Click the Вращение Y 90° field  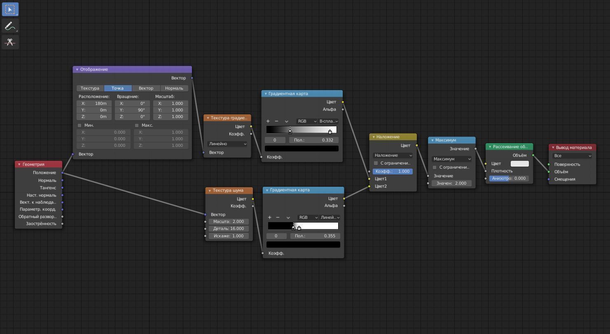coord(132,110)
